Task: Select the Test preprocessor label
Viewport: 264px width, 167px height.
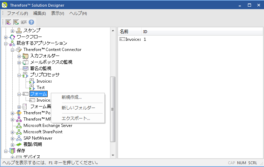Action: 41,88
